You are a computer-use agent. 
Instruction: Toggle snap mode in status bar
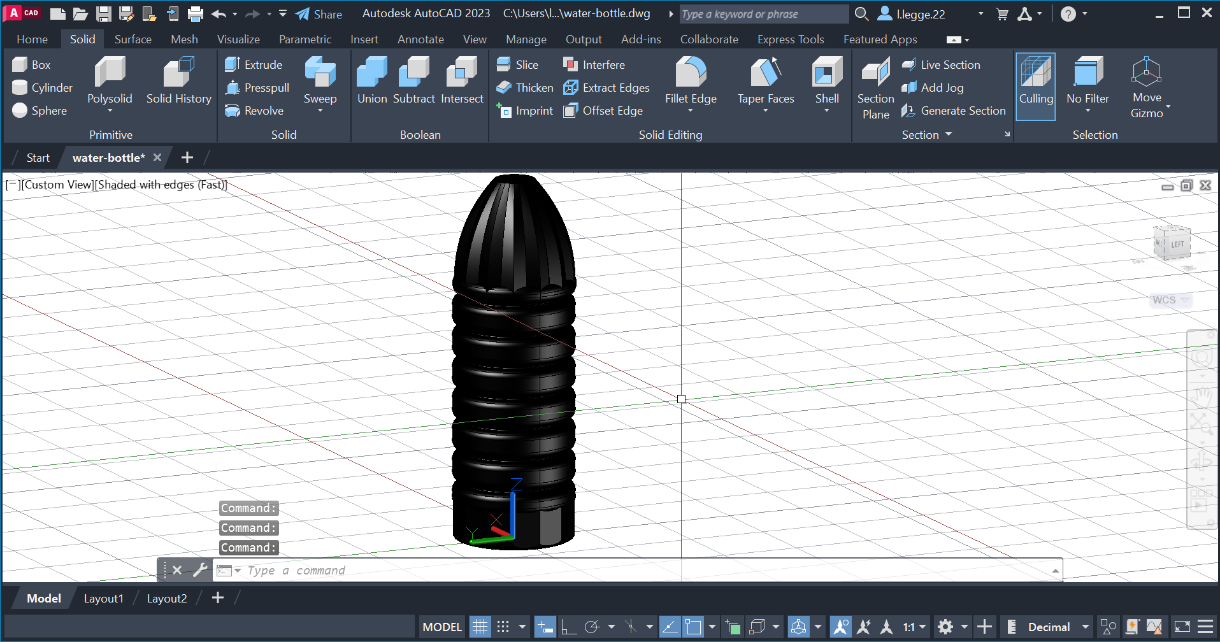pyautogui.click(x=503, y=627)
